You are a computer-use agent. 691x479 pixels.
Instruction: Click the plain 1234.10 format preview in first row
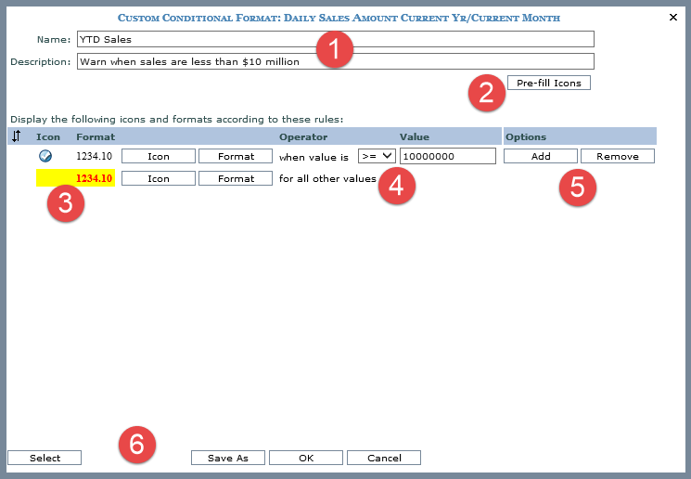click(x=94, y=156)
